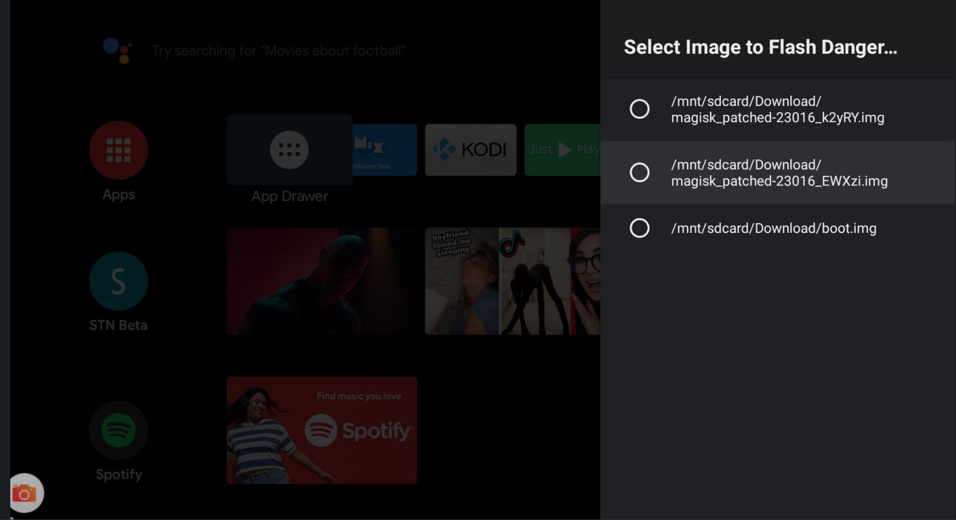Screen dimensions: 956x520
Task: Open the red Apps grid icon
Action: (x=118, y=150)
